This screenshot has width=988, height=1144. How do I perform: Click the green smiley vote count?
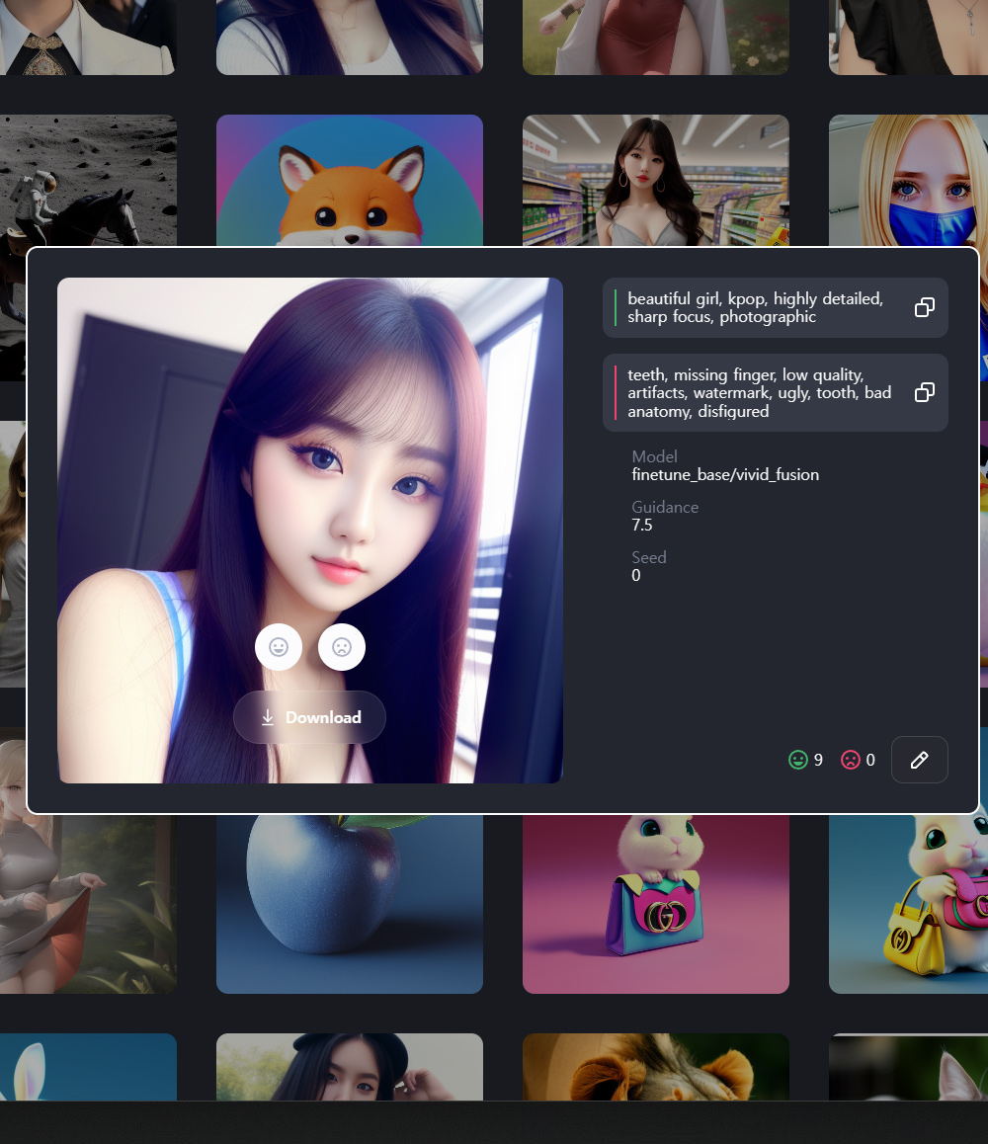click(805, 760)
